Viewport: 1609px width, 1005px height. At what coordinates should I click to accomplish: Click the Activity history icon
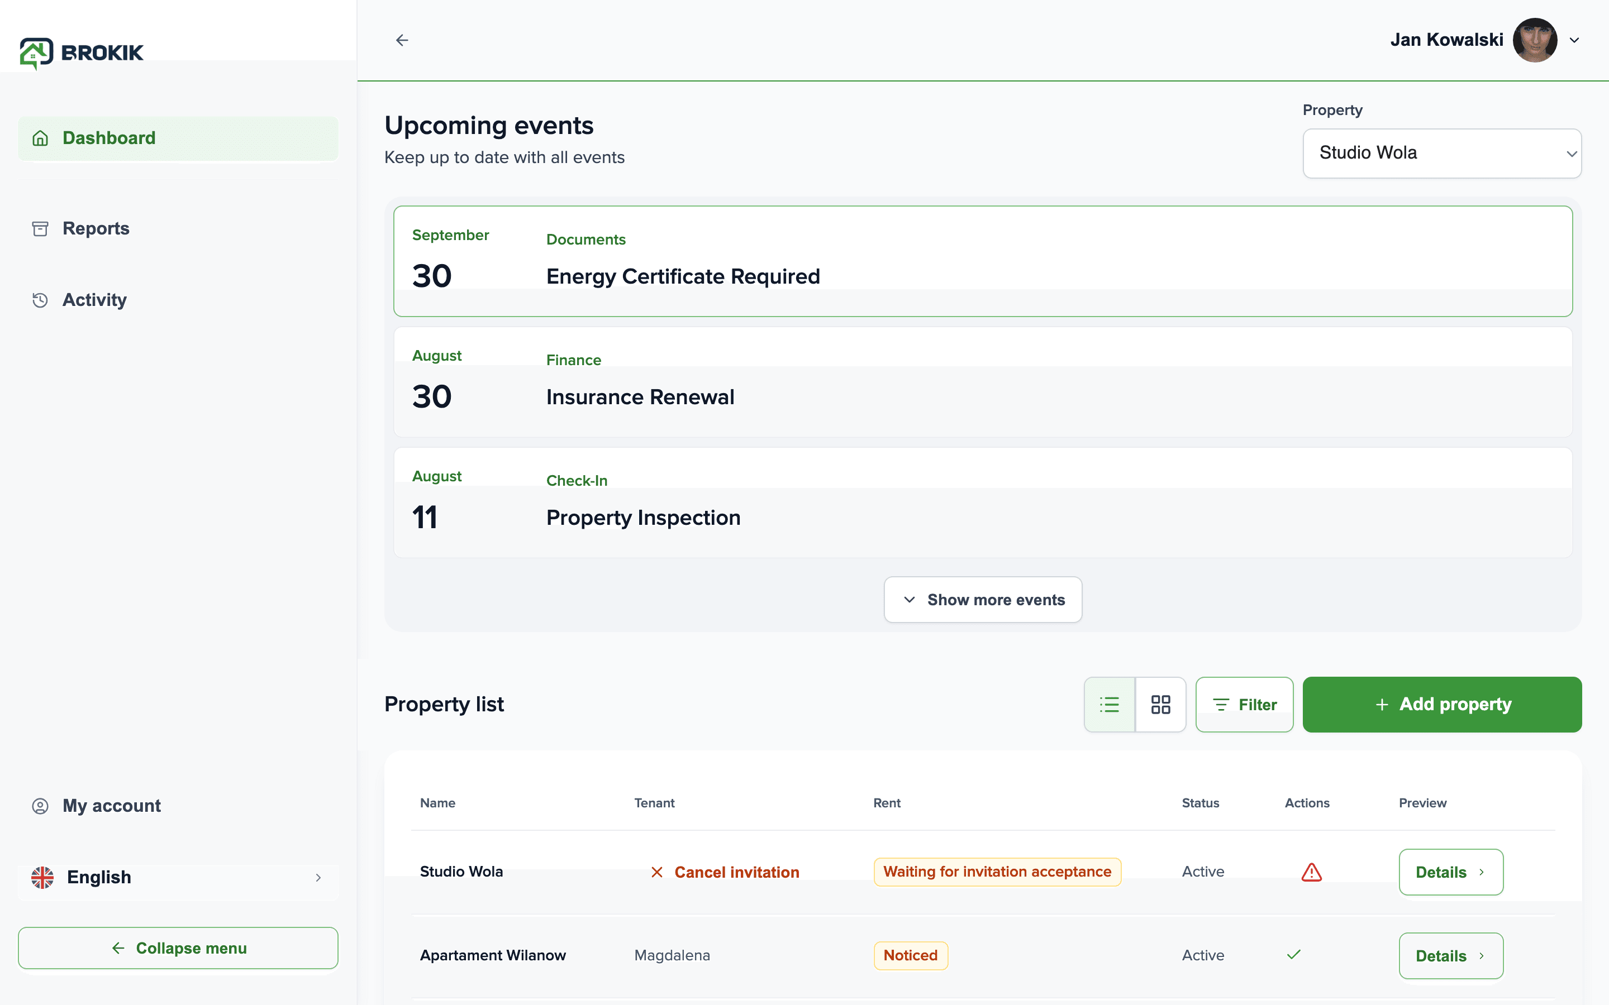click(41, 300)
